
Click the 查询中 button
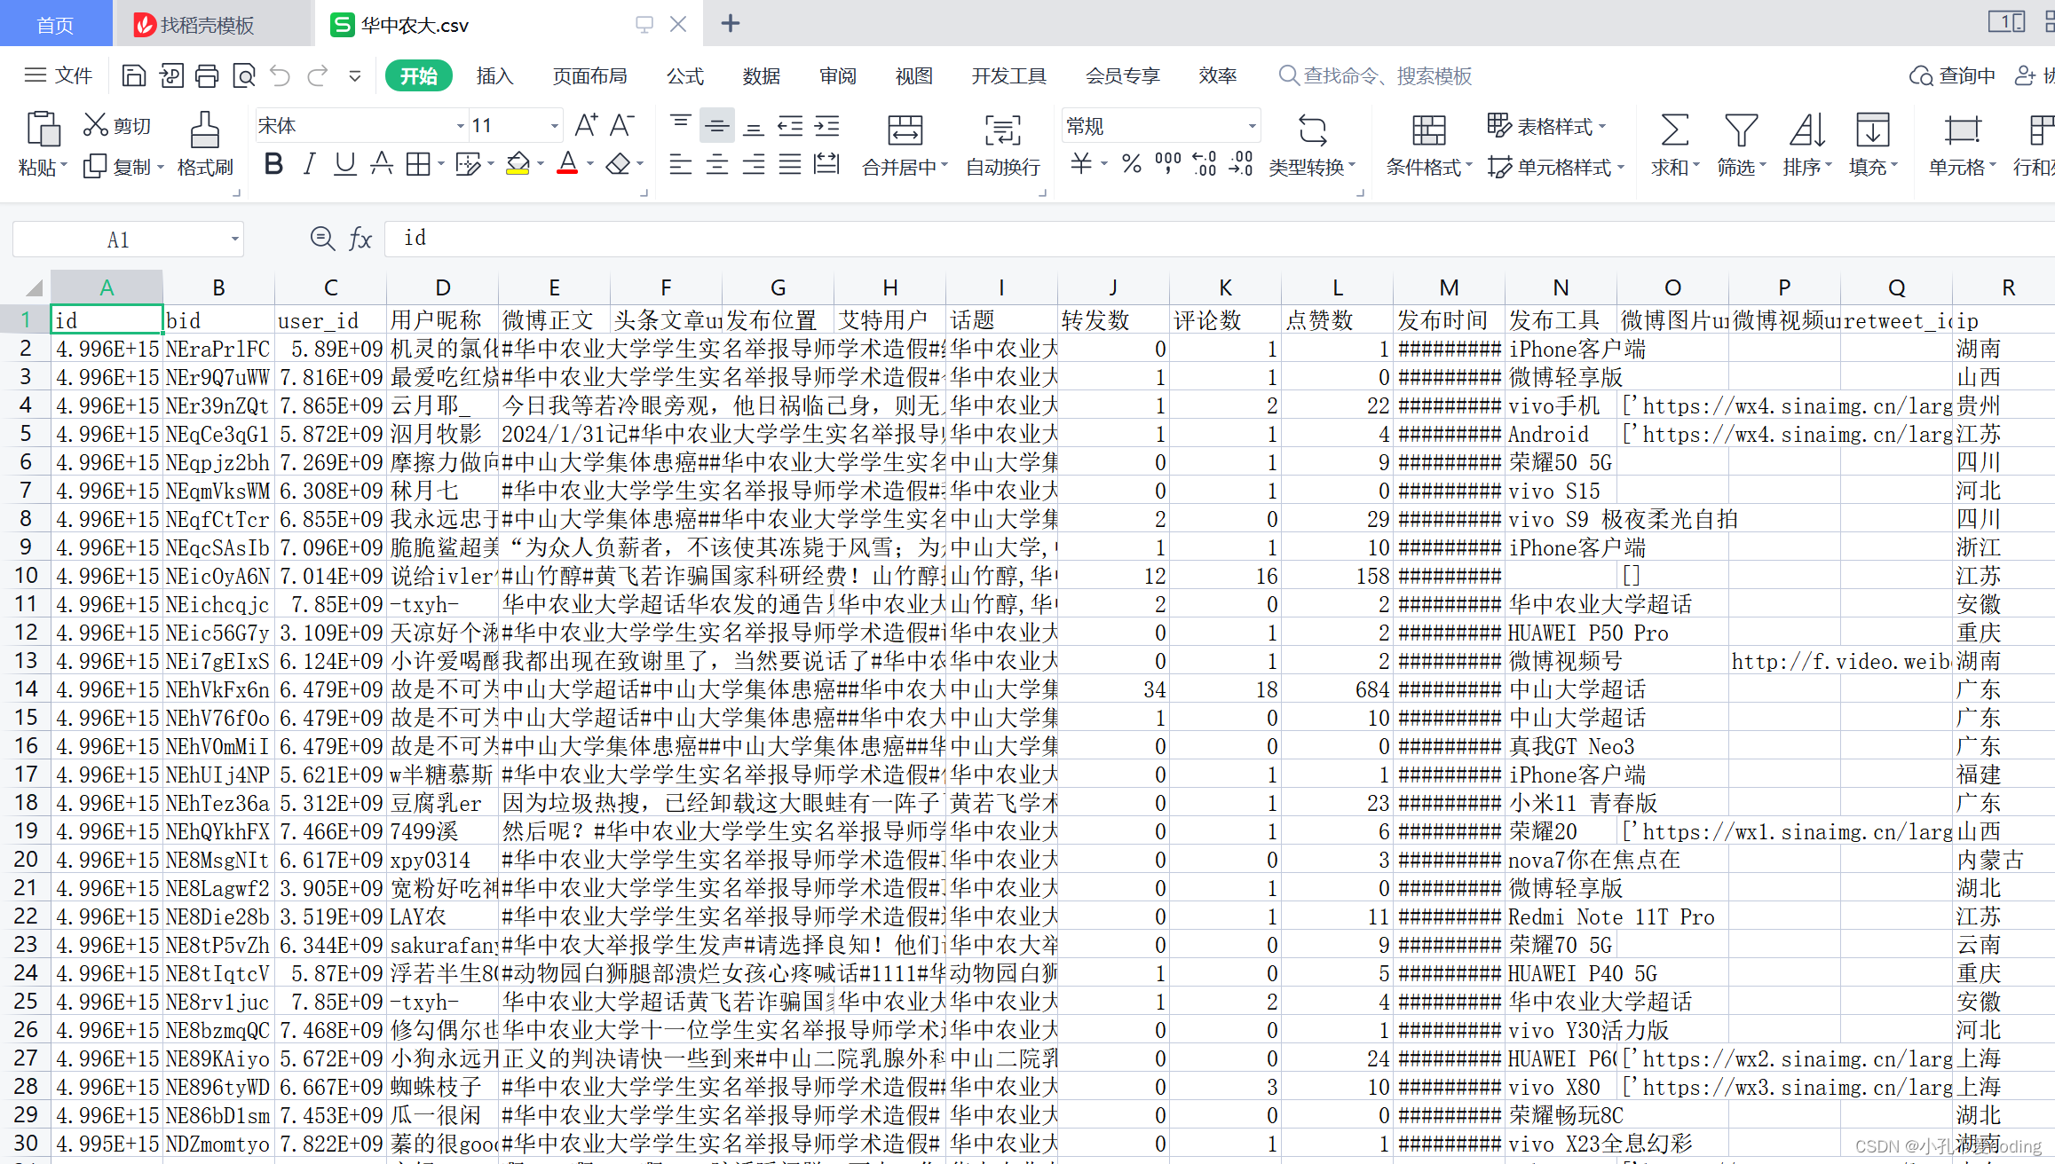pyautogui.click(x=1952, y=76)
